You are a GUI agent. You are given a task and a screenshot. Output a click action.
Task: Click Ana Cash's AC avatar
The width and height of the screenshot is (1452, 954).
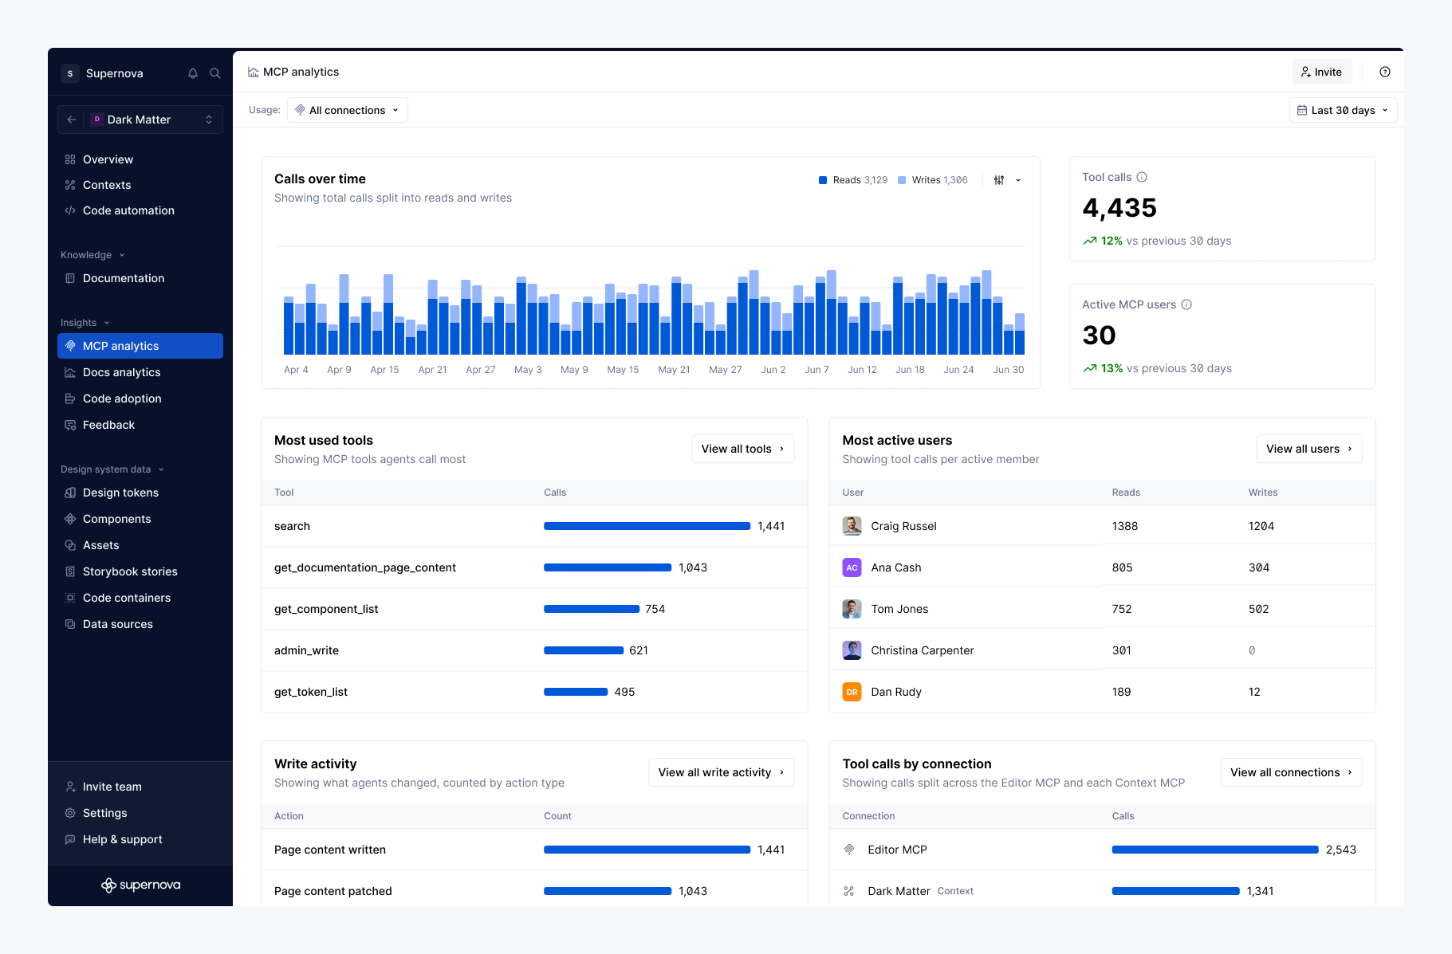[852, 567]
